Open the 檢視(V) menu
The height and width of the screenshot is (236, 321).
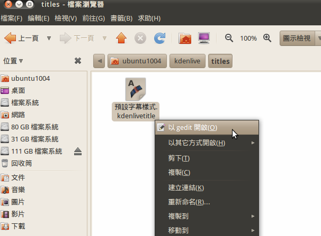click(66, 18)
